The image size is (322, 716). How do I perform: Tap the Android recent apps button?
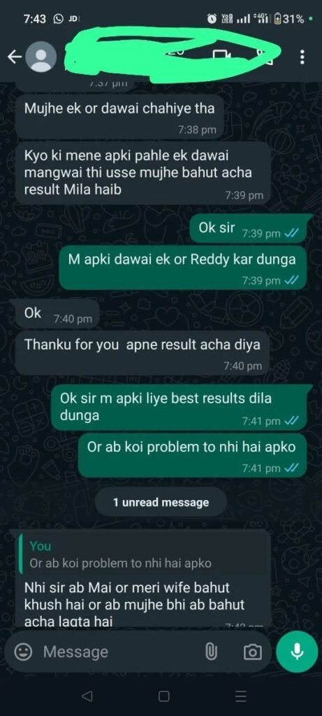(x=241, y=696)
